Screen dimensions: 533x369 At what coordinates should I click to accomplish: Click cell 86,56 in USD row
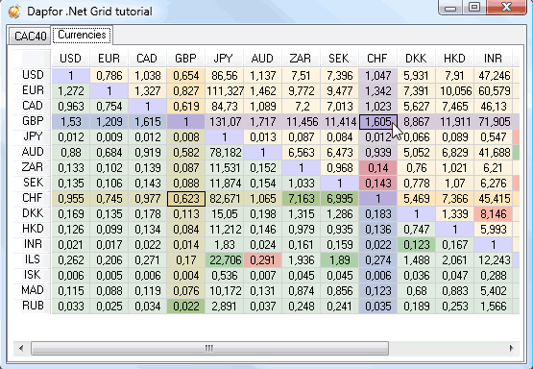(225, 76)
